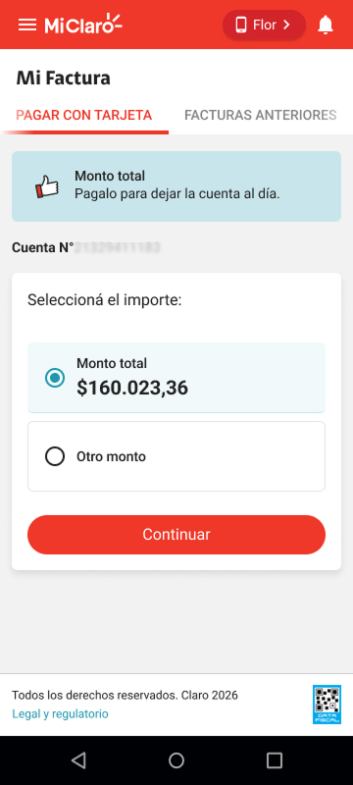Open Android recent apps square
Viewport: 353px width, 785px height.
(274, 759)
